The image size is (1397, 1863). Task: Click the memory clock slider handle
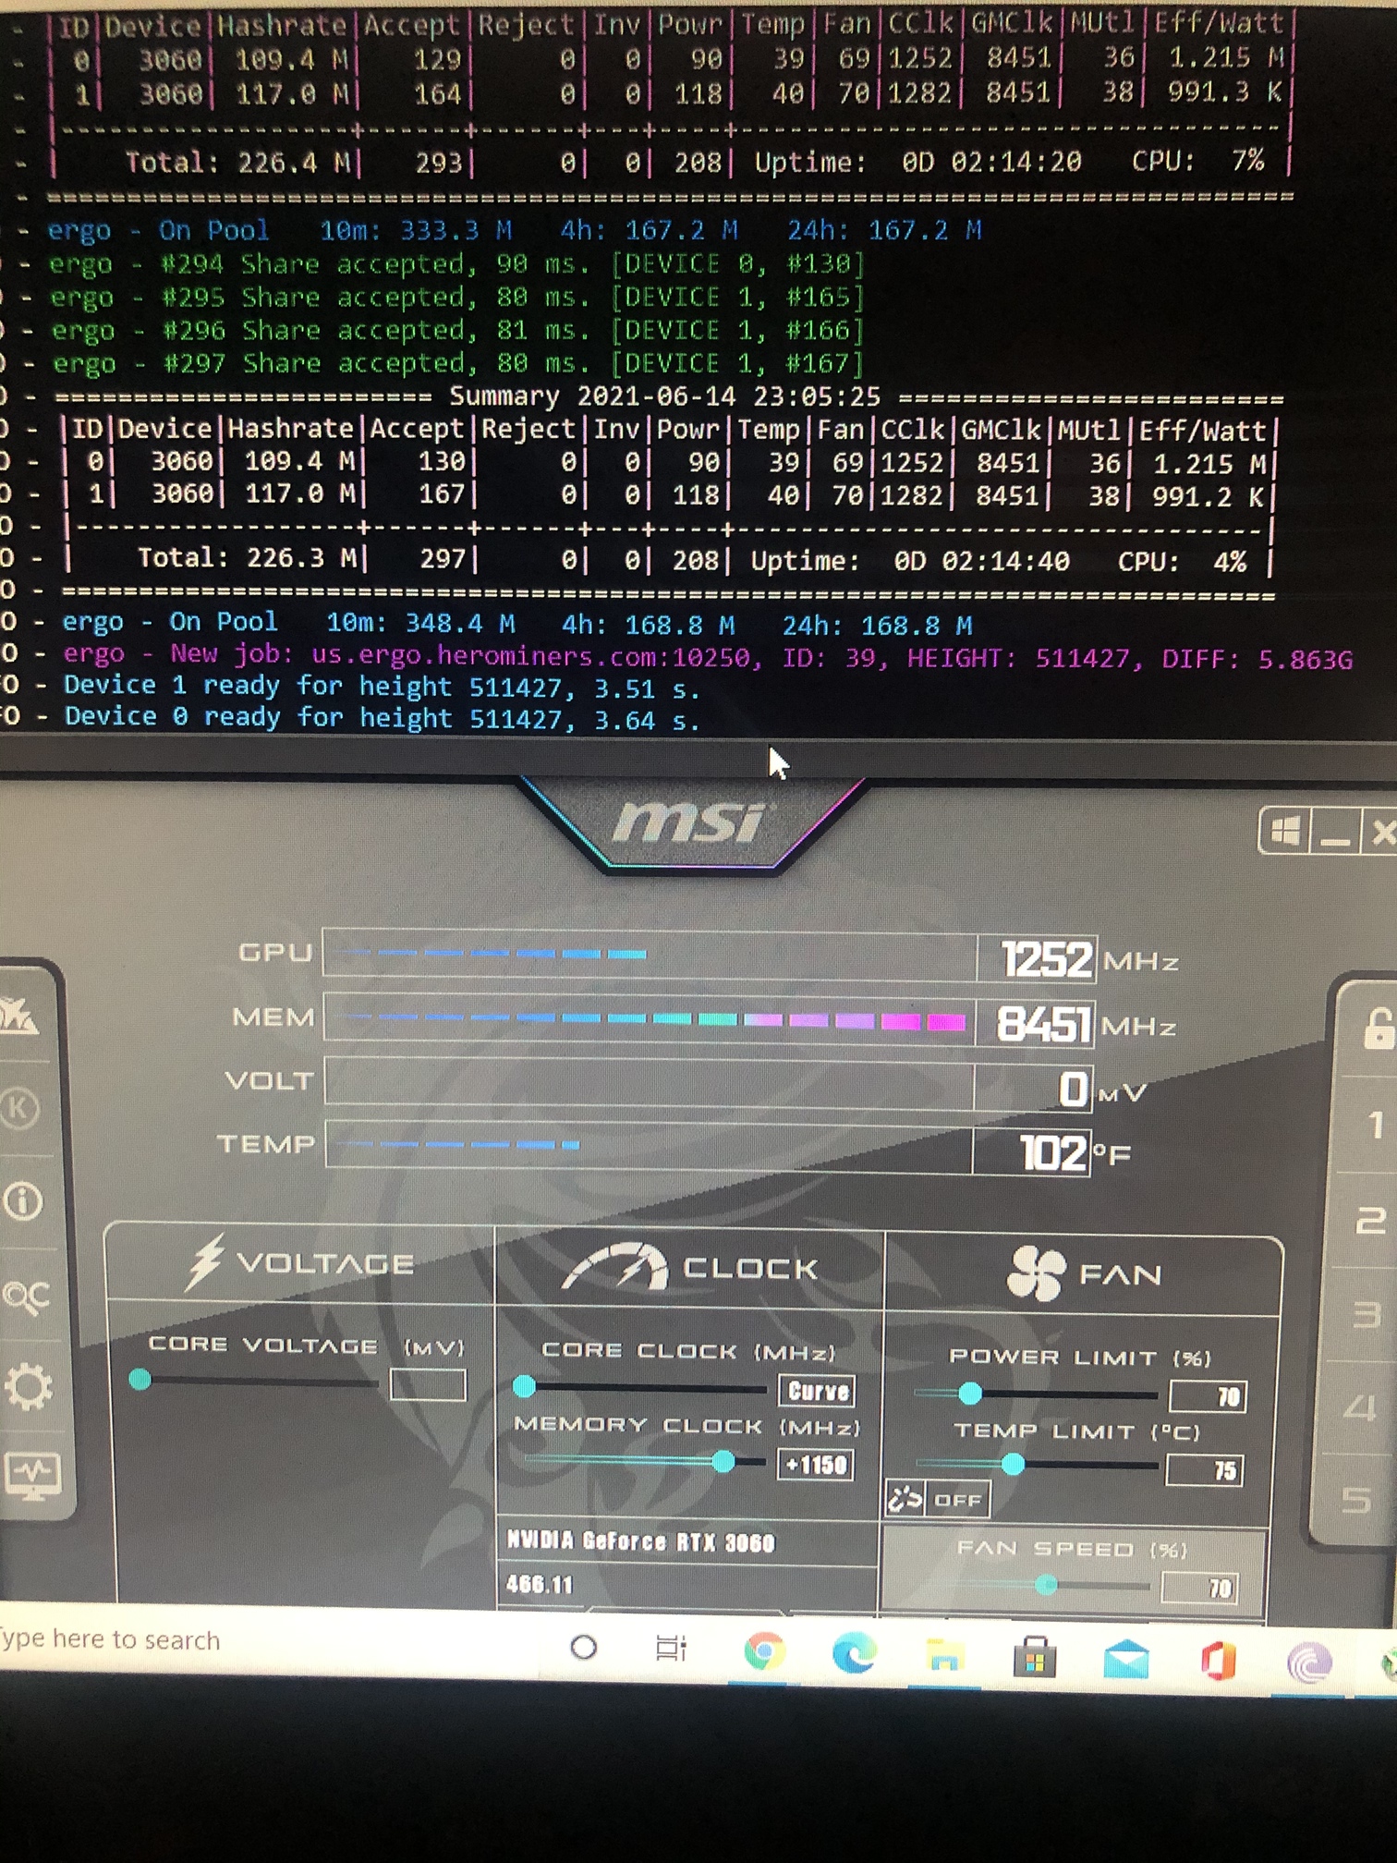tap(723, 1461)
